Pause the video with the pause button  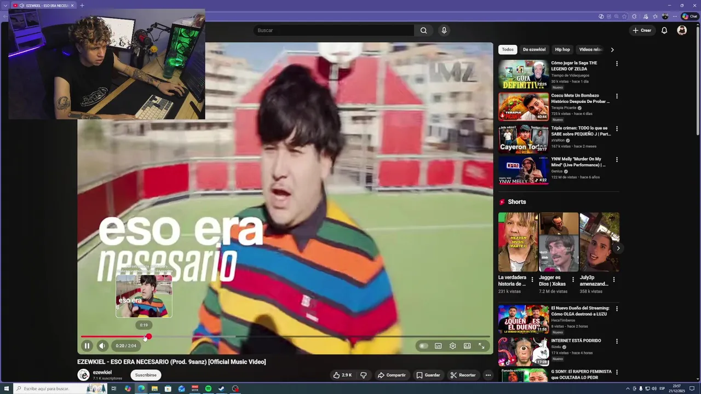point(87,346)
